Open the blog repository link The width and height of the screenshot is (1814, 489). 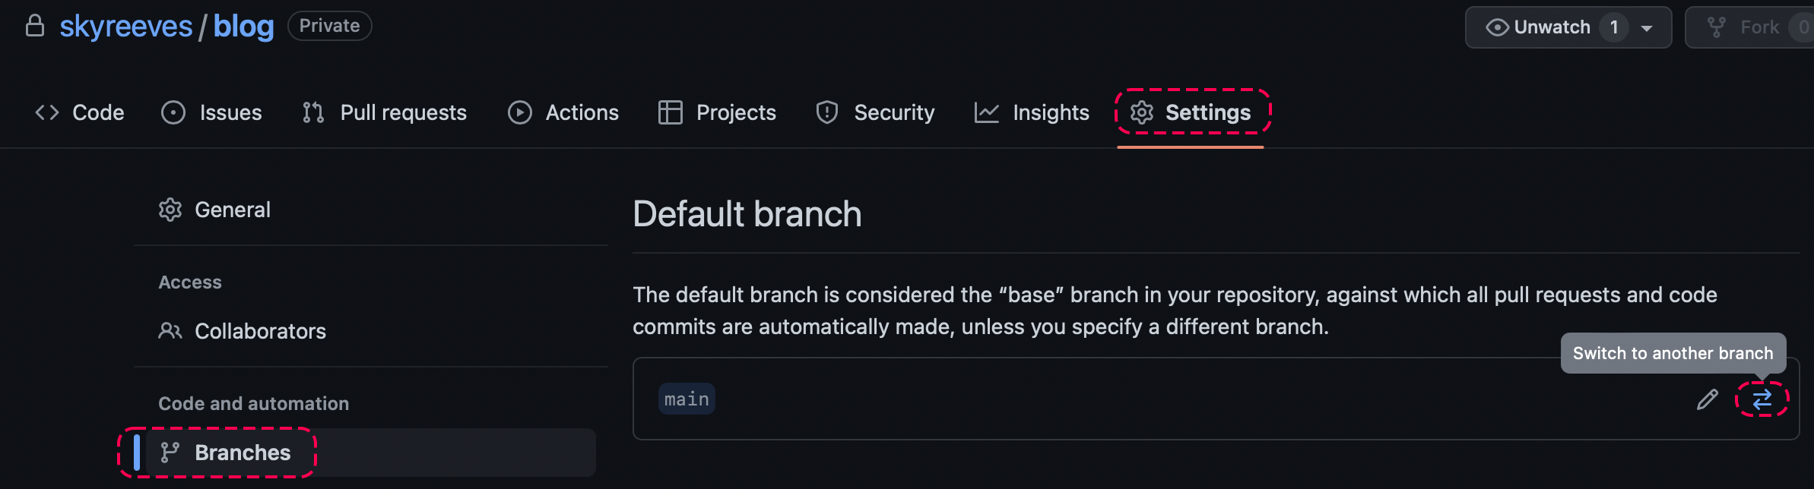click(x=243, y=27)
